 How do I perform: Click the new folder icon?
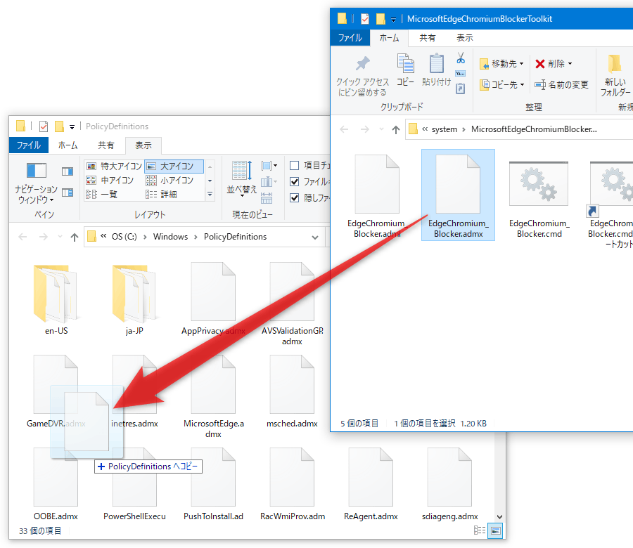click(615, 64)
